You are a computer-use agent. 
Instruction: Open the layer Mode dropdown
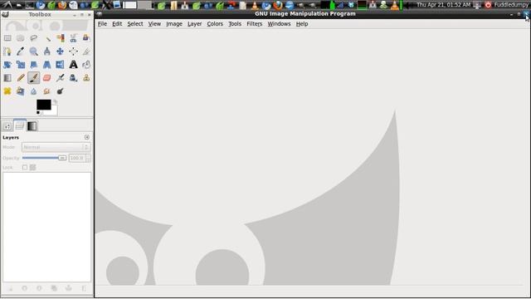[56, 147]
